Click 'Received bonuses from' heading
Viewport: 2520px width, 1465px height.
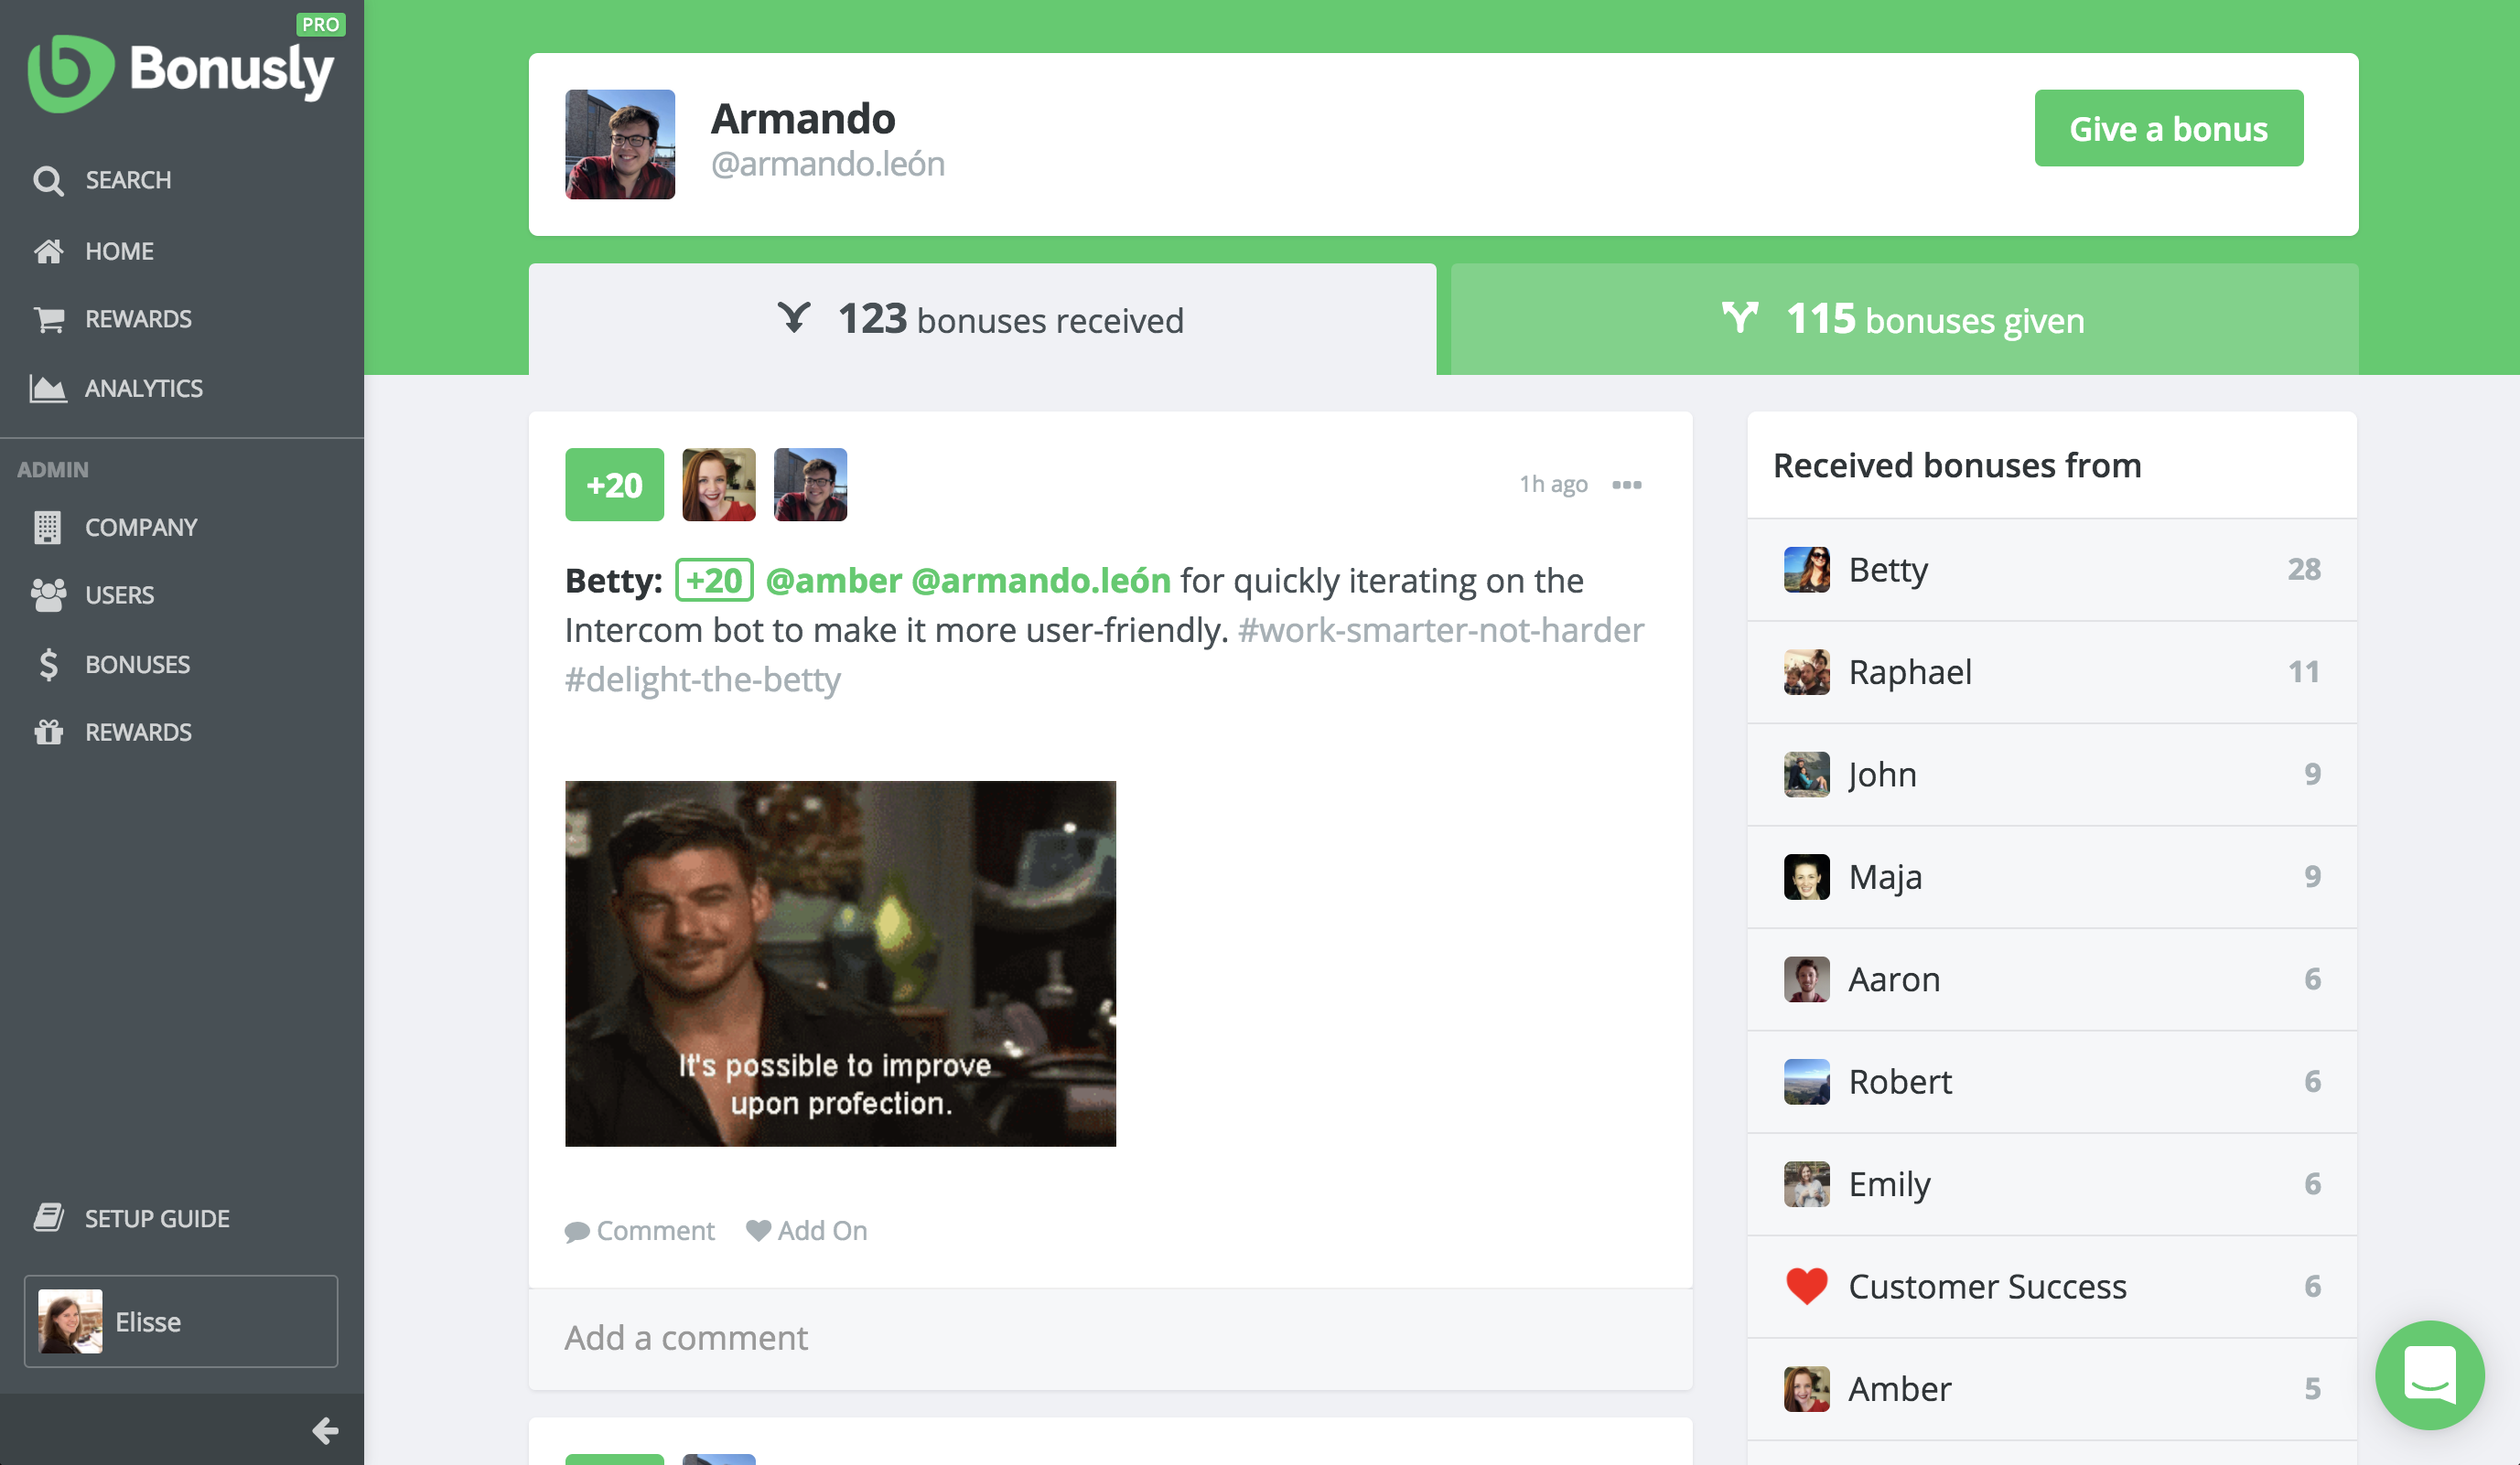[1957, 465]
